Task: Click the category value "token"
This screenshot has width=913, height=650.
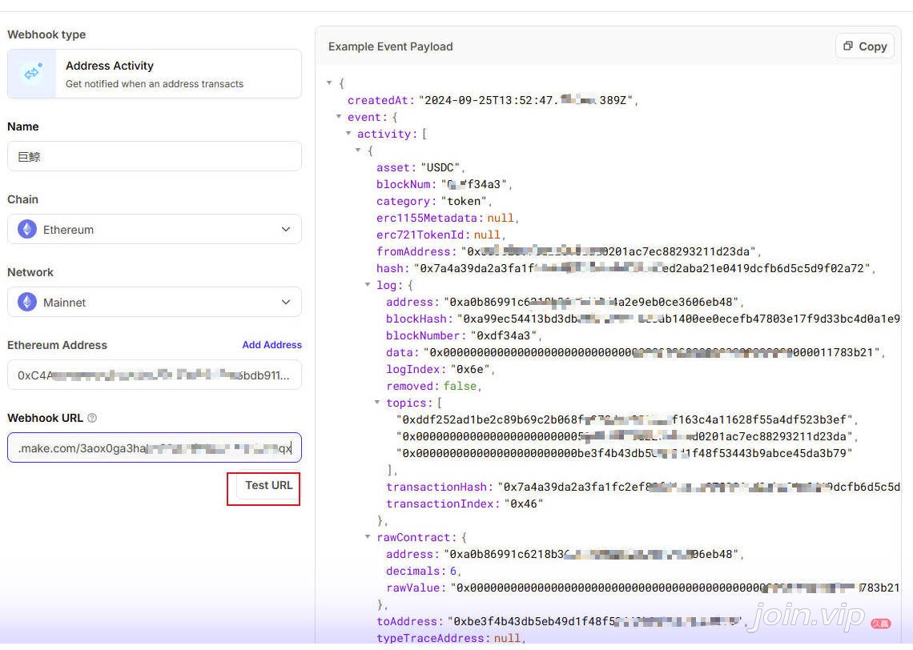Action: tap(464, 202)
